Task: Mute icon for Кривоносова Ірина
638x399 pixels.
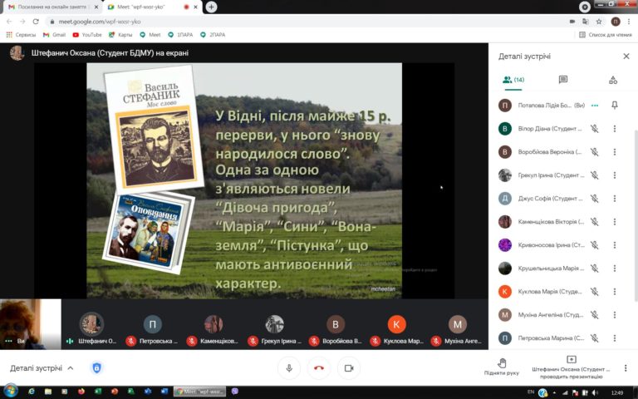Action: [595, 244]
